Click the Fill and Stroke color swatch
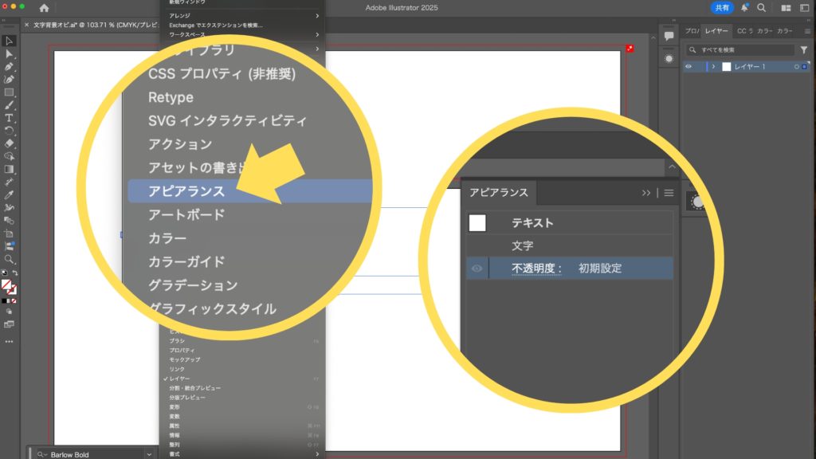 tap(9, 286)
